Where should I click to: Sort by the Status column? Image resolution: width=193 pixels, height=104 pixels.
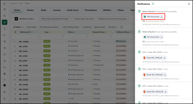click(x=75, y=32)
